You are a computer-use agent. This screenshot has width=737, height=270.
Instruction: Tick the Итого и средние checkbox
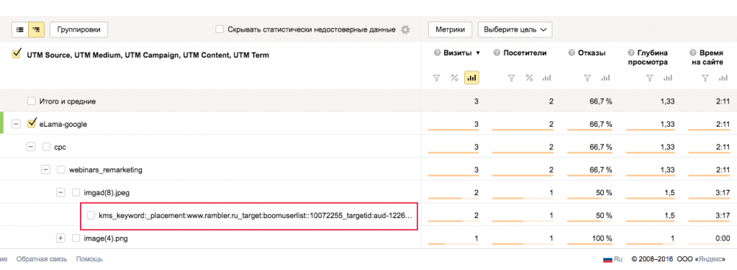point(31,101)
